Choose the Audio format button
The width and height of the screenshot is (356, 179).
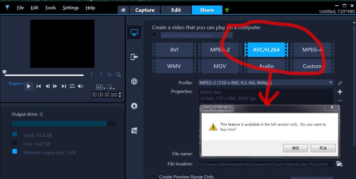click(x=266, y=66)
